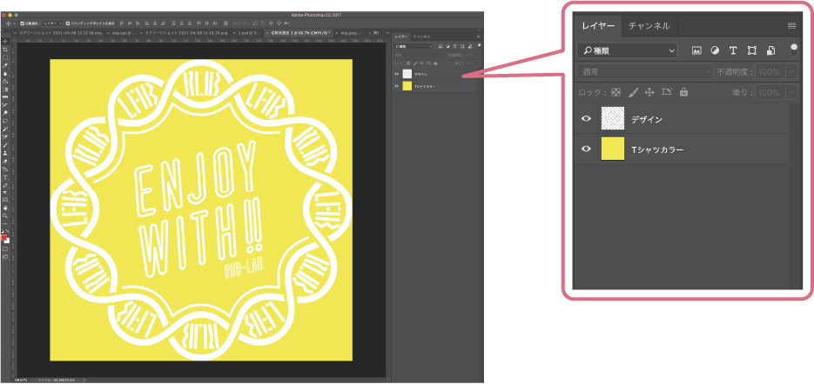
Task: Click the pixel layer filter icon in enlarged panel
Action: pyautogui.click(x=696, y=51)
